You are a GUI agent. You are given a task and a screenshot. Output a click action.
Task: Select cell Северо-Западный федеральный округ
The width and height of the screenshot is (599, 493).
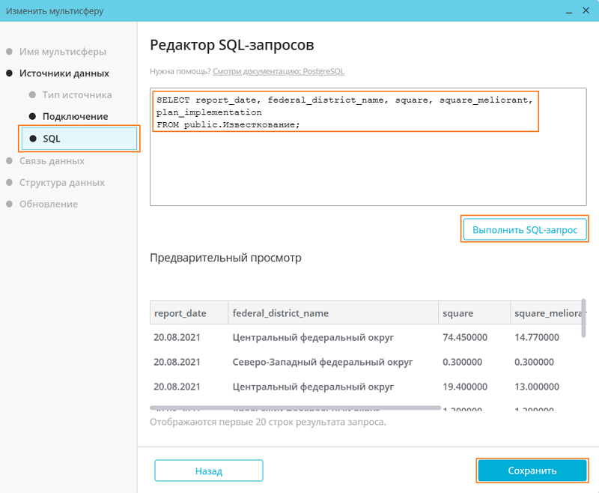click(323, 362)
